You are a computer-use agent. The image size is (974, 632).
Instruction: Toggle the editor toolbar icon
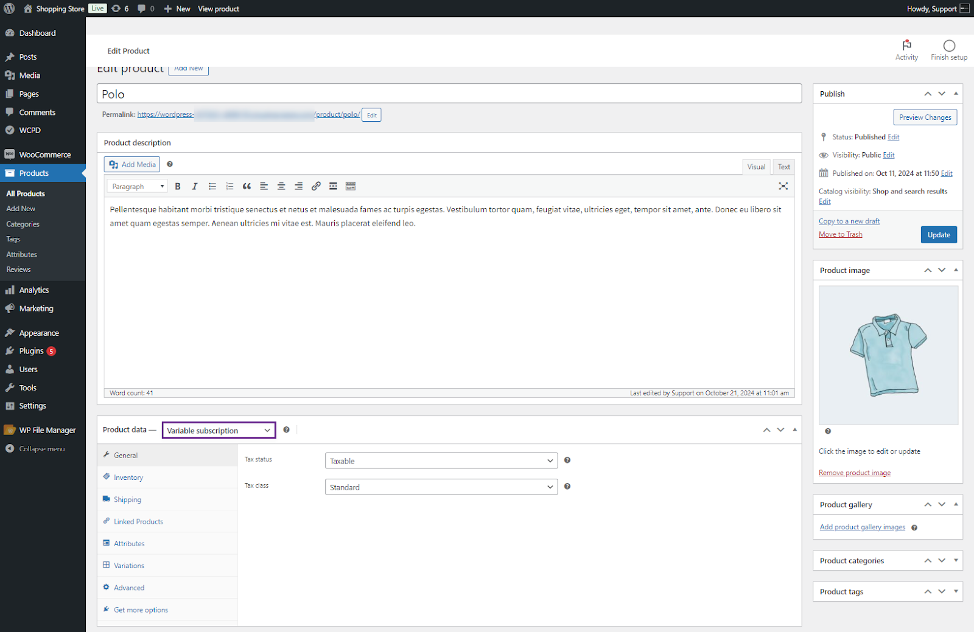pos(351,186)
